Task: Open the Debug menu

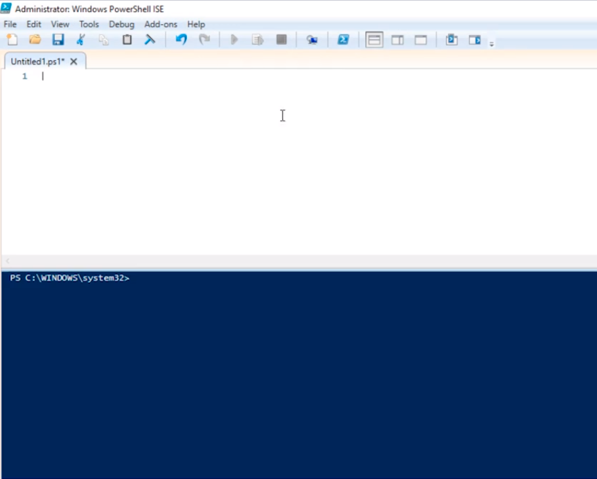Action: (x=122, y=24)
